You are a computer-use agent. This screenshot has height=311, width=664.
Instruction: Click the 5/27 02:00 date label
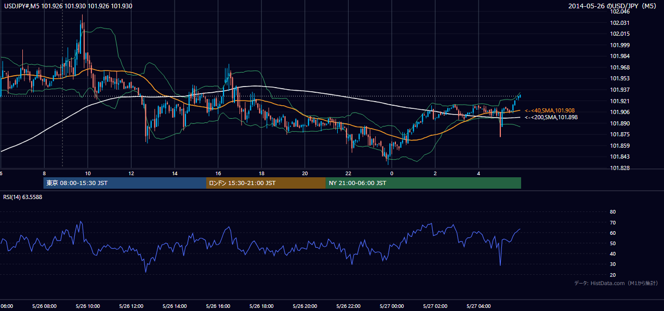coord(435,306)
